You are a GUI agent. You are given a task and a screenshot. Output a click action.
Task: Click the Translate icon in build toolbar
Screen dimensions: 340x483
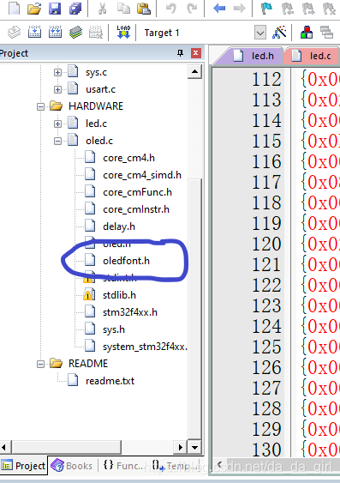coord(15,32)
